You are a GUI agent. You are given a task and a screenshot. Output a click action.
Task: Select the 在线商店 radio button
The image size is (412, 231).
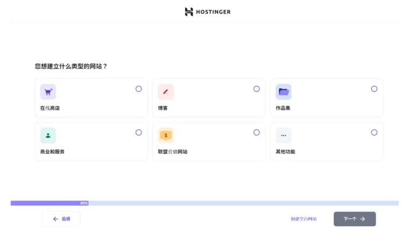click(x=139, y=89)
